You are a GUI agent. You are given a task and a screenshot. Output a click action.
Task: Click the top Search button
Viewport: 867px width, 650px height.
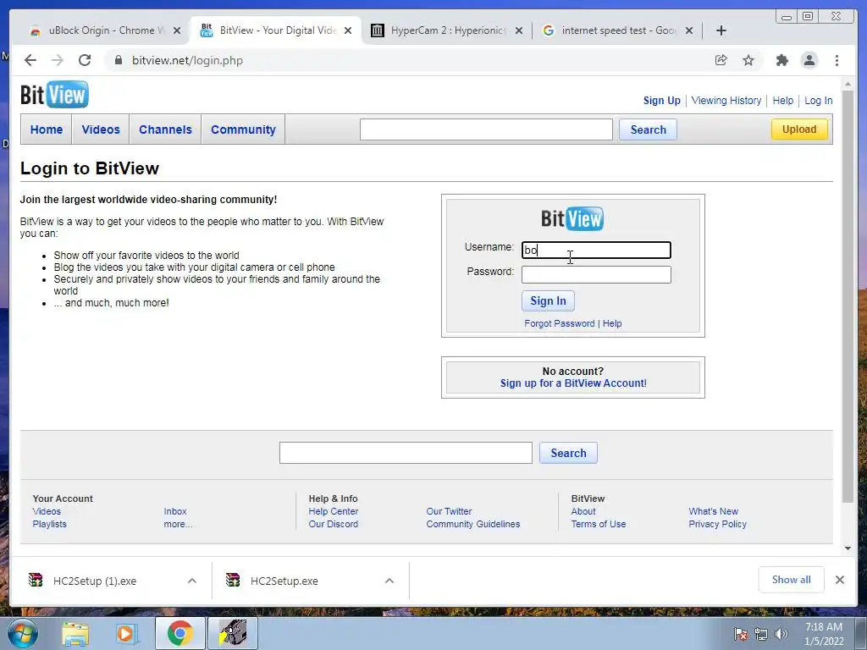pyautogui.click(x=648, y=129)
